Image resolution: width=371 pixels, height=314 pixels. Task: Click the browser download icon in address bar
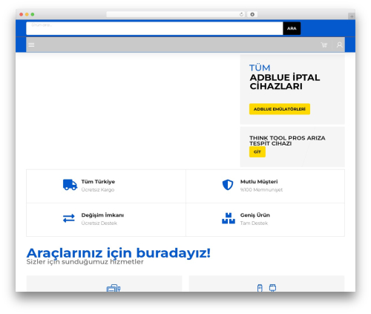click(x=252, y=14)
